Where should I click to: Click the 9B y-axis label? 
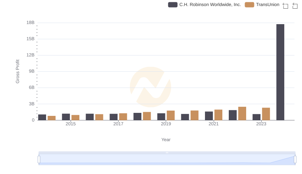coord(32,71)
